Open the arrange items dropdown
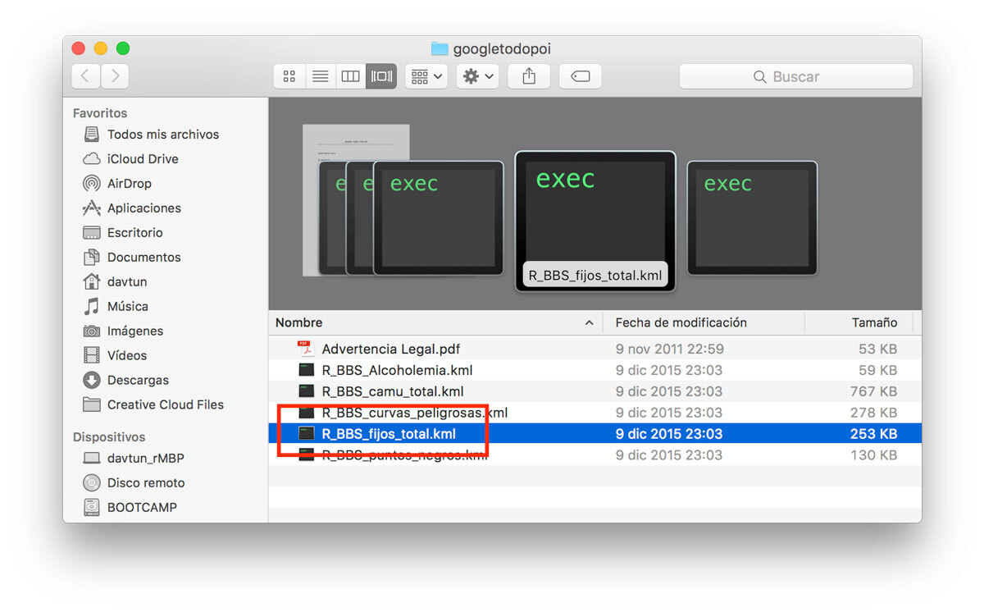Screen dimensions: 984x612 [x=426, y=76]
